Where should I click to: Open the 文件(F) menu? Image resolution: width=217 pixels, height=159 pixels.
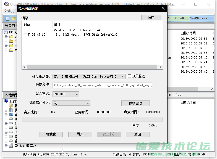click(9, 11)
